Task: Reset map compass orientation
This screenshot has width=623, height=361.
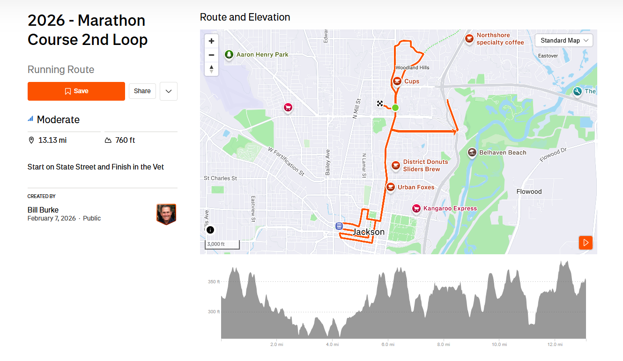Action: pos(212,69)
